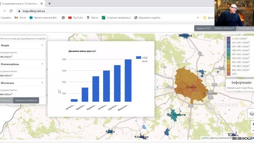Open the Leaflet attribution link
Image resolution: width=254 pixels, height=143 pixels.
coord(205,138)
